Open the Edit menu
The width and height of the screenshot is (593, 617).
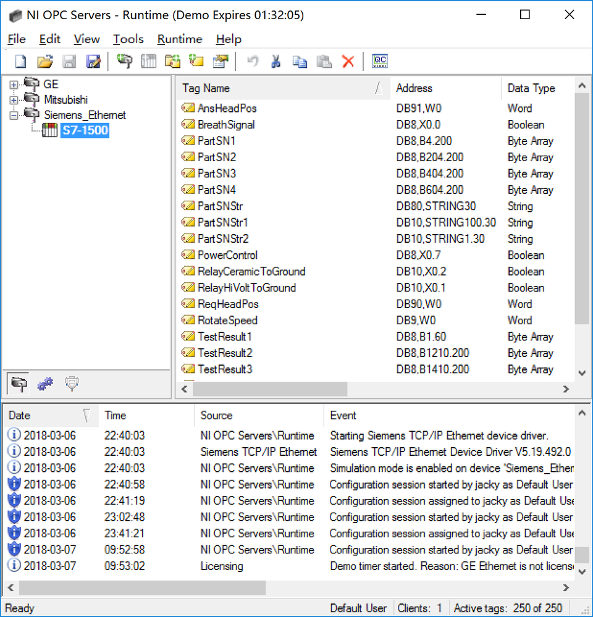pyautogui.click(x=49, y=40)
